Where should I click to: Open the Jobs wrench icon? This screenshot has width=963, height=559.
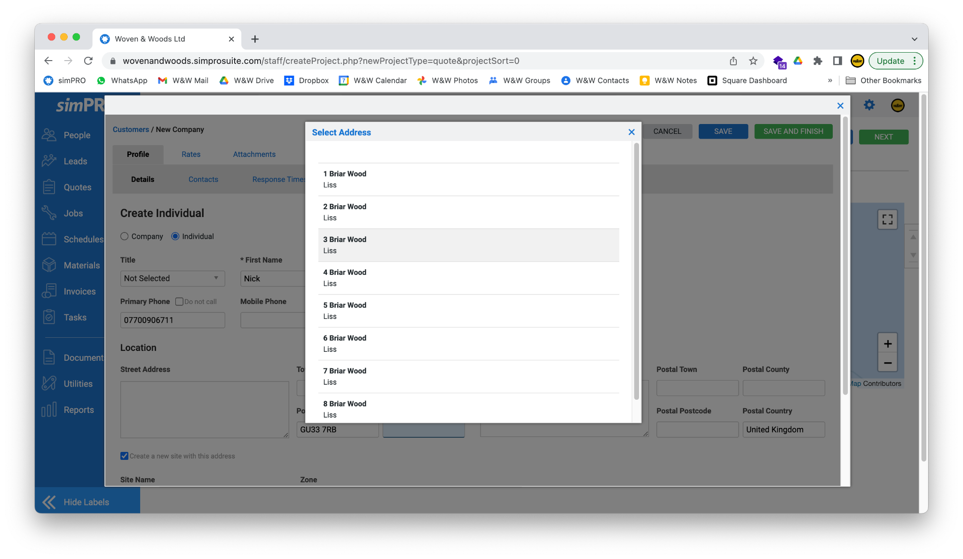(49, 213)
